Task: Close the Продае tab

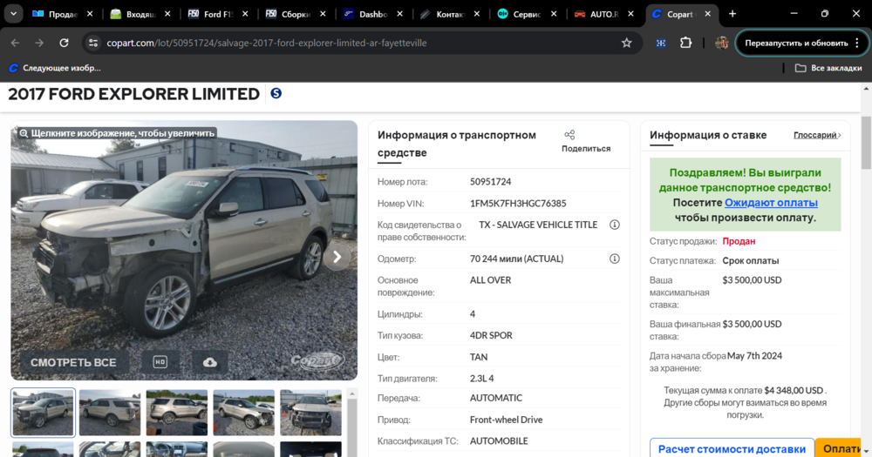Action: 90,15
